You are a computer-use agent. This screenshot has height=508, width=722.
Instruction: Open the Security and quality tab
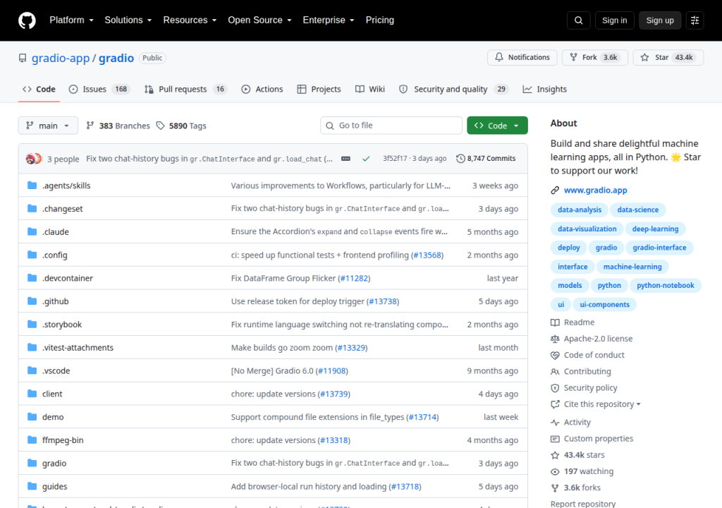[453, 90]
